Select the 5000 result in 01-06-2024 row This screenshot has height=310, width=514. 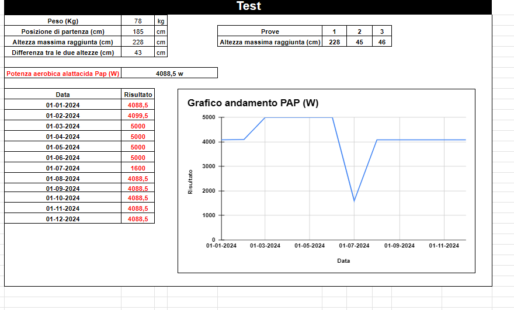138,157
